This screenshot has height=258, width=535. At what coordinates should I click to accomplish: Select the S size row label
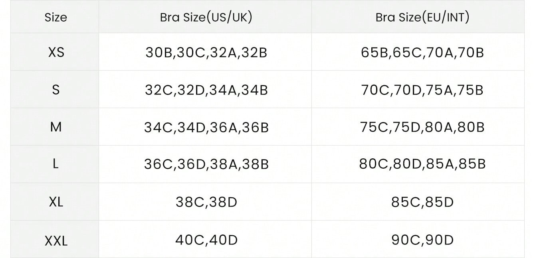(56, 90)
